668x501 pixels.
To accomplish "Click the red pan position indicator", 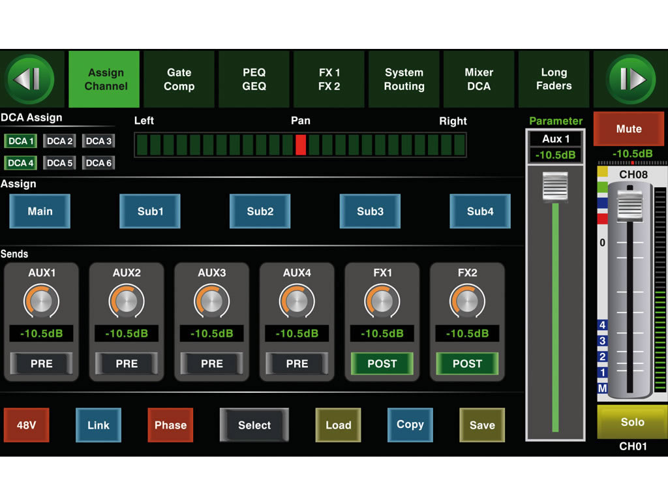I will 301,144.
